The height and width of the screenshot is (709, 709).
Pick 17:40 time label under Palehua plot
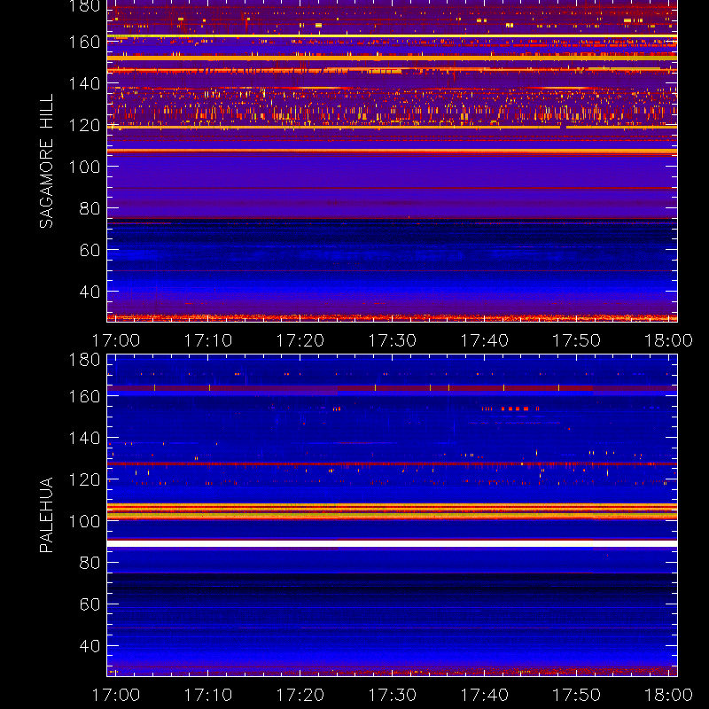tap(484, 695)
